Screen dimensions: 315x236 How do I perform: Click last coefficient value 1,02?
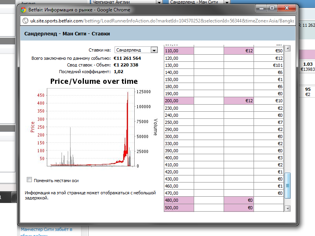[119, 72]
